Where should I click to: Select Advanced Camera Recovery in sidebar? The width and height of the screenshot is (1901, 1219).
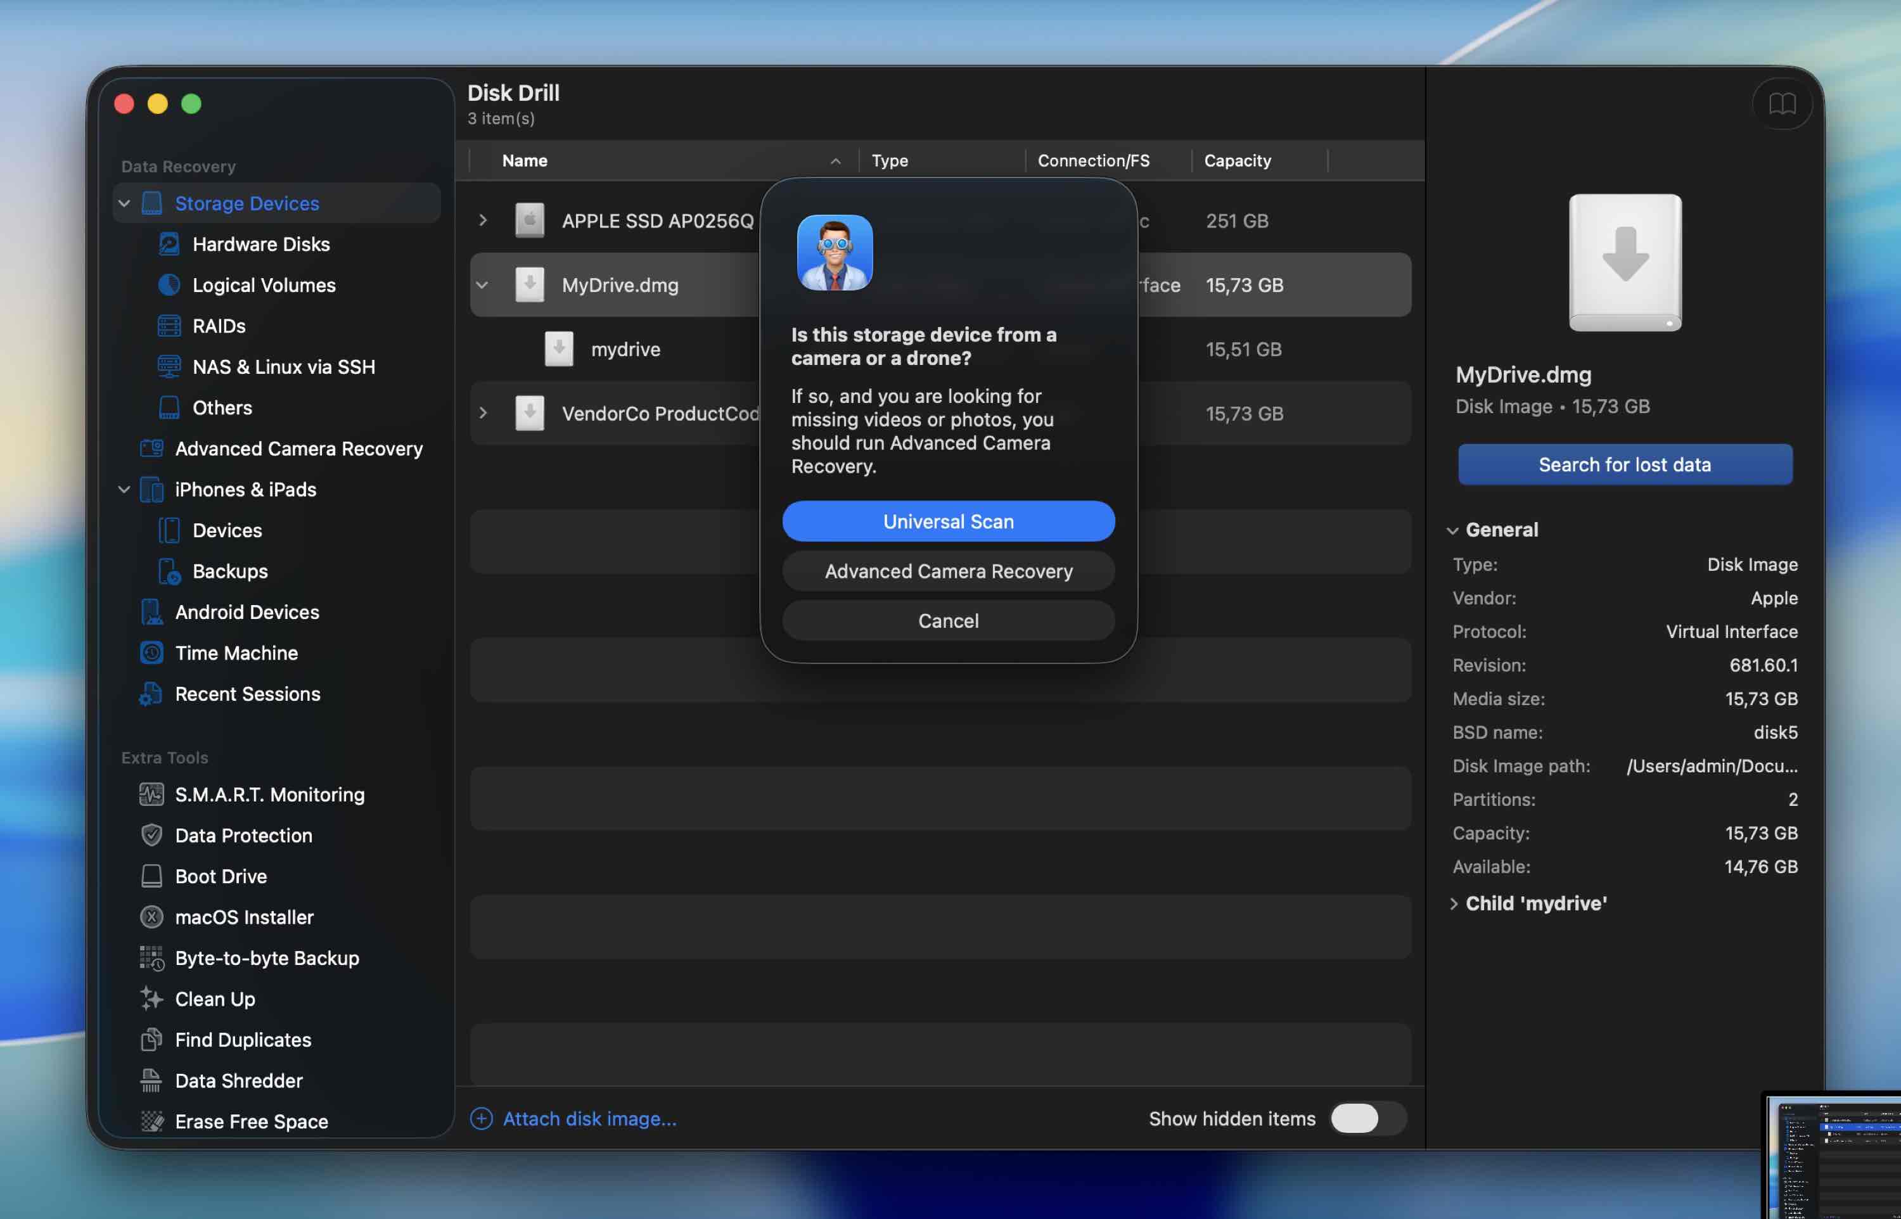(x=298, y=449)
